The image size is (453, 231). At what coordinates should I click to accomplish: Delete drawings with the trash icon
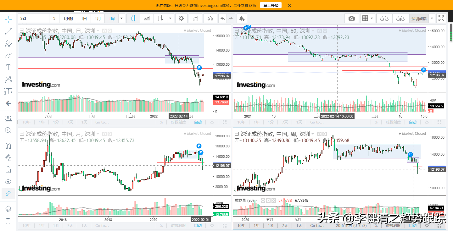[x=8, y=221]
